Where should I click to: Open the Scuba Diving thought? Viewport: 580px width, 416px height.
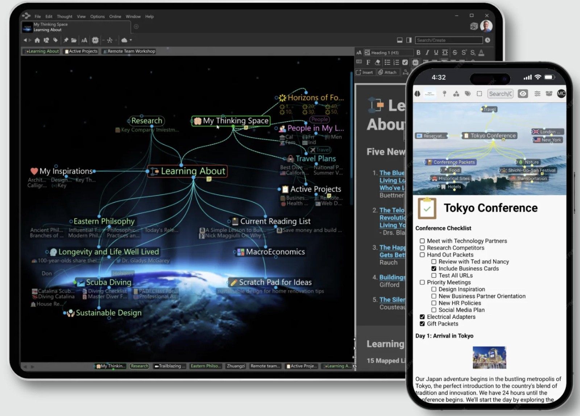(105, 282)
